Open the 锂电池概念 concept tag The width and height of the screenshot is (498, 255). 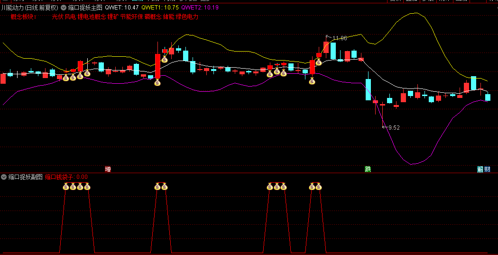click(x=92, y=17)
